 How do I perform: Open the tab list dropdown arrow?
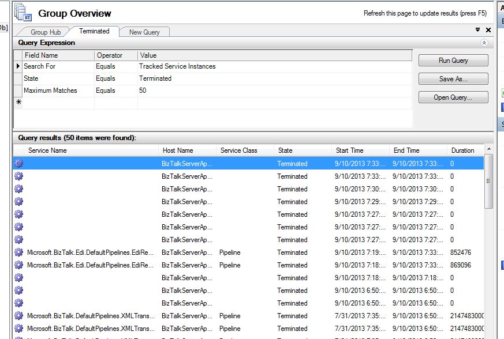(x=477, y=30)
